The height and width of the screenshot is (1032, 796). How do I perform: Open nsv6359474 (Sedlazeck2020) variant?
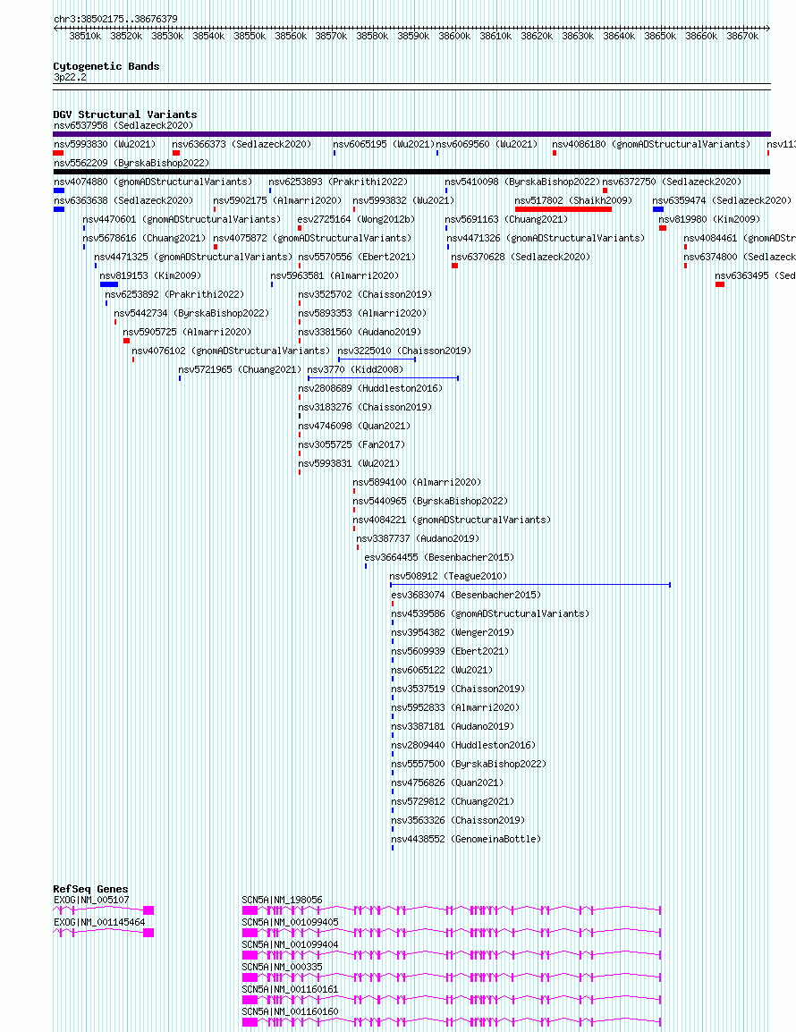(x=722, y=200)
